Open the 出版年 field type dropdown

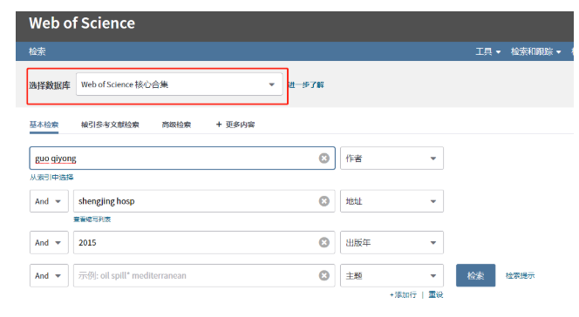(x=392, y=242)
